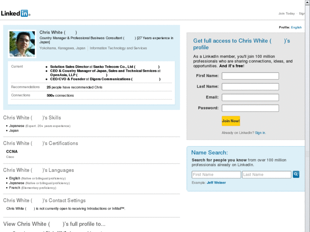Viewport: 310px width, 232px height.
Task: Click the Japanese skill entry
Action: tap(17, 126)
